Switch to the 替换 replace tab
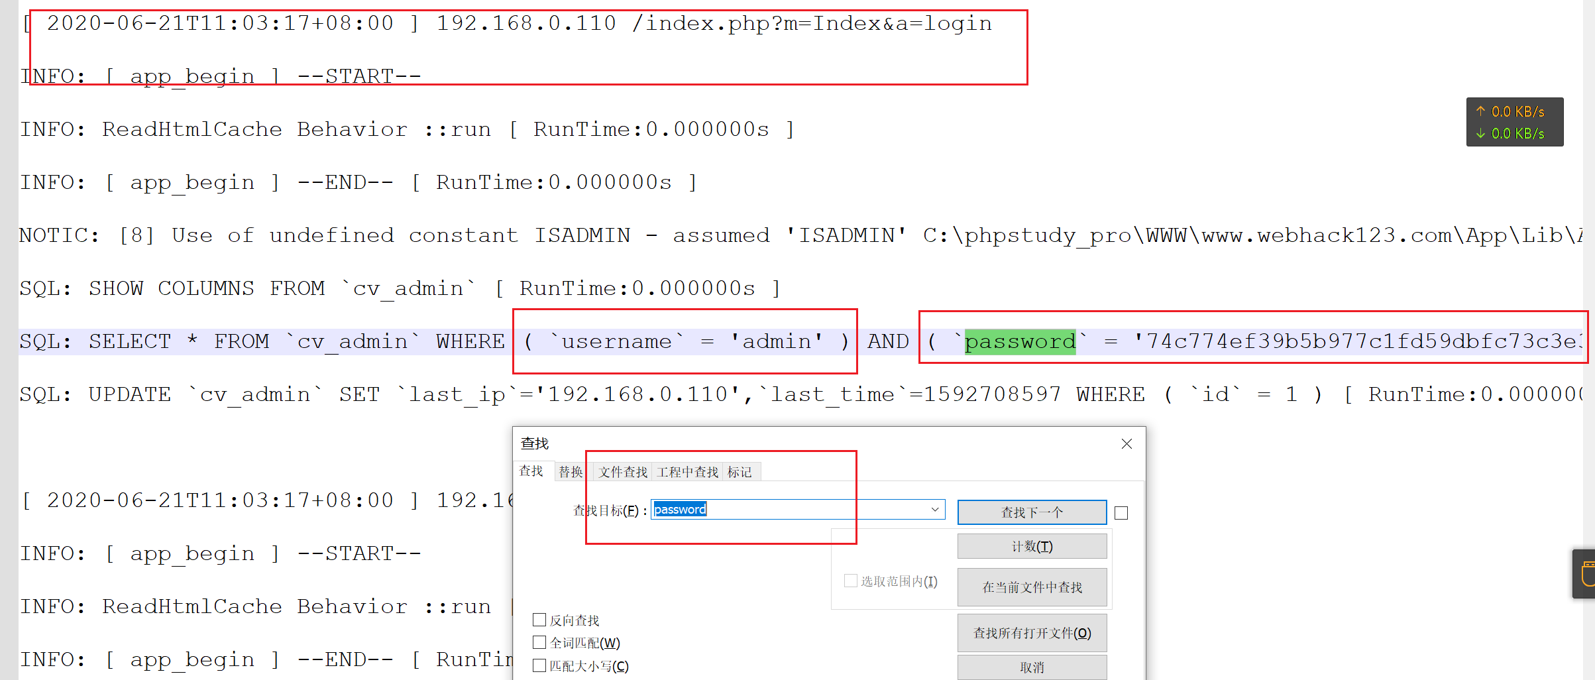Screen dimensions: 1595x680 click(x=571, y=472)
